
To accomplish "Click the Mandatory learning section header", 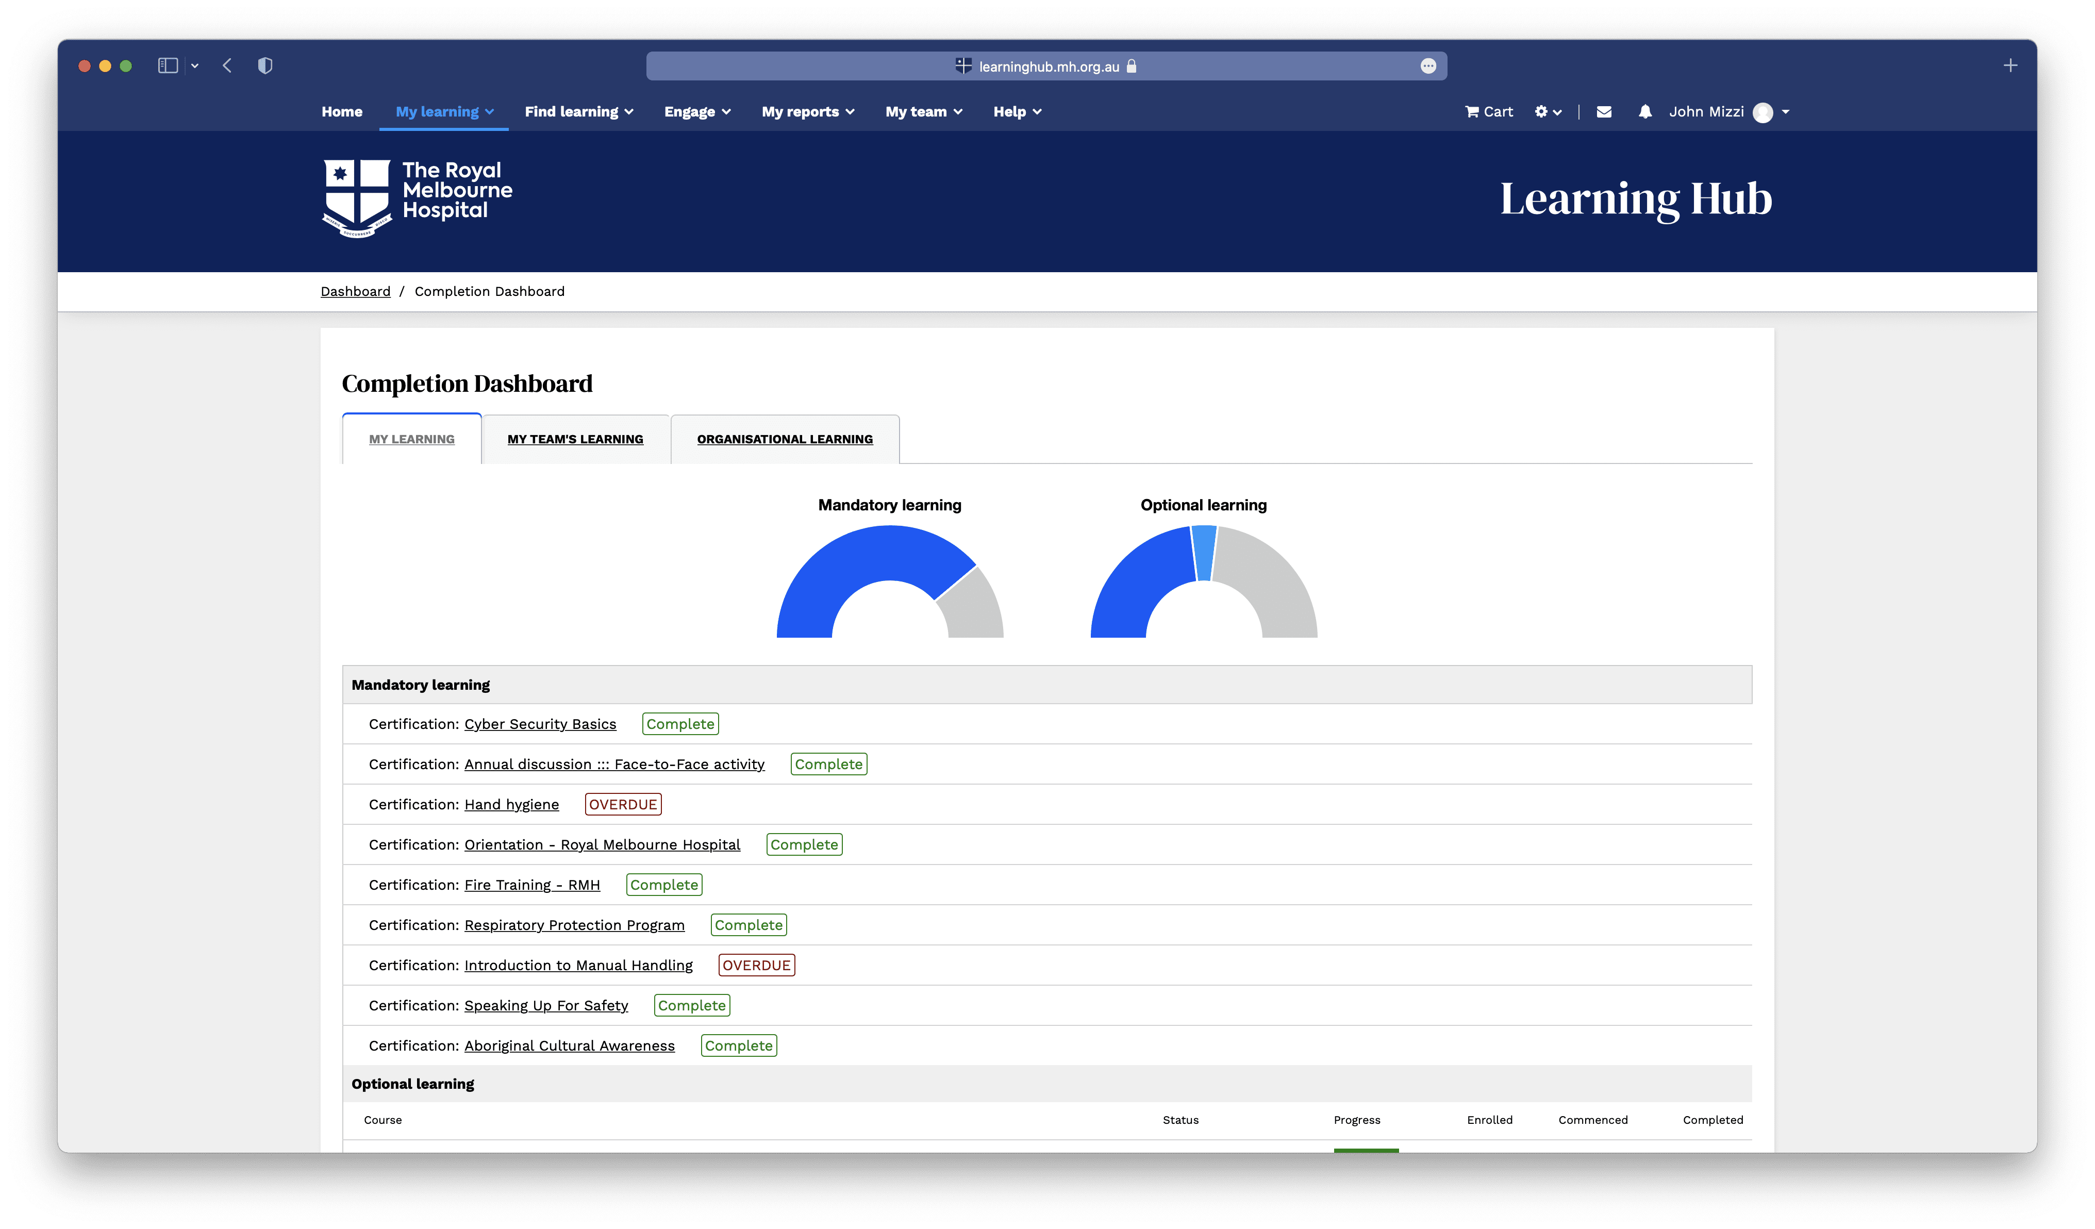I will tap(1046, 685).
